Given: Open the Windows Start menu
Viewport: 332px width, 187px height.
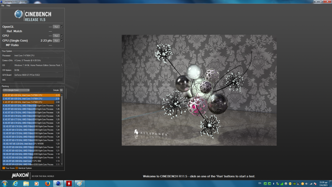Looking at the screenshot, I should coord(5,183).
